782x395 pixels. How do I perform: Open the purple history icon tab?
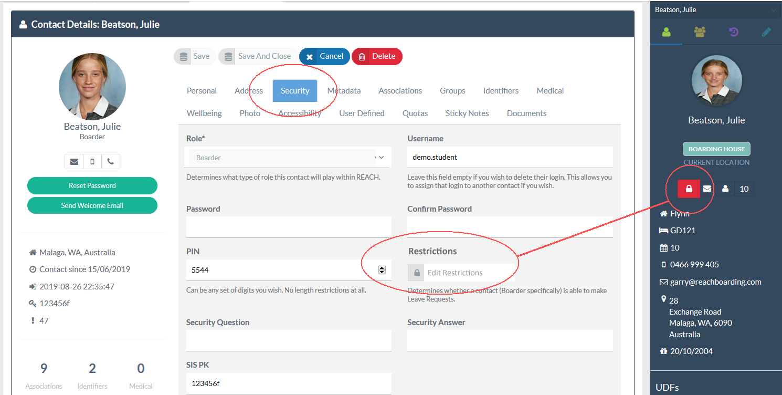[x=733, y=32]
